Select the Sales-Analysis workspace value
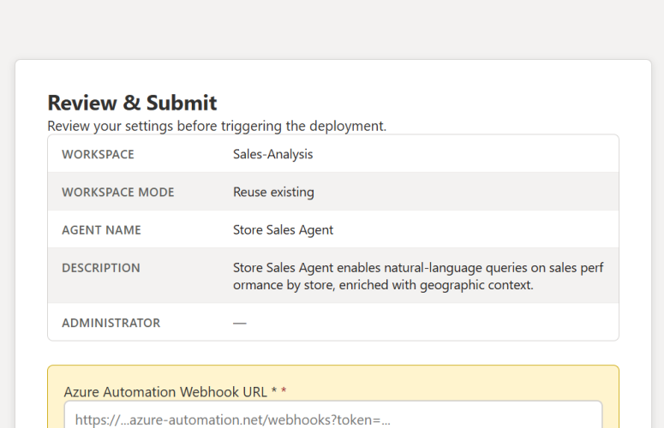 tap(272, 155)
